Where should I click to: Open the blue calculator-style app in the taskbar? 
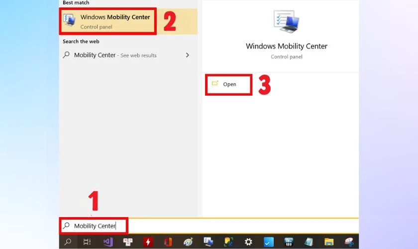[289, 242]
